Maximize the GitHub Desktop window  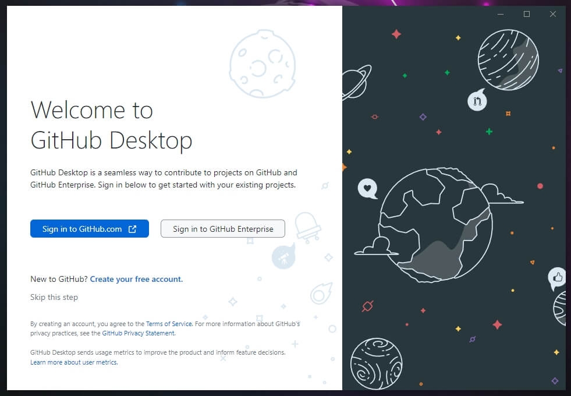pos(527,14)
